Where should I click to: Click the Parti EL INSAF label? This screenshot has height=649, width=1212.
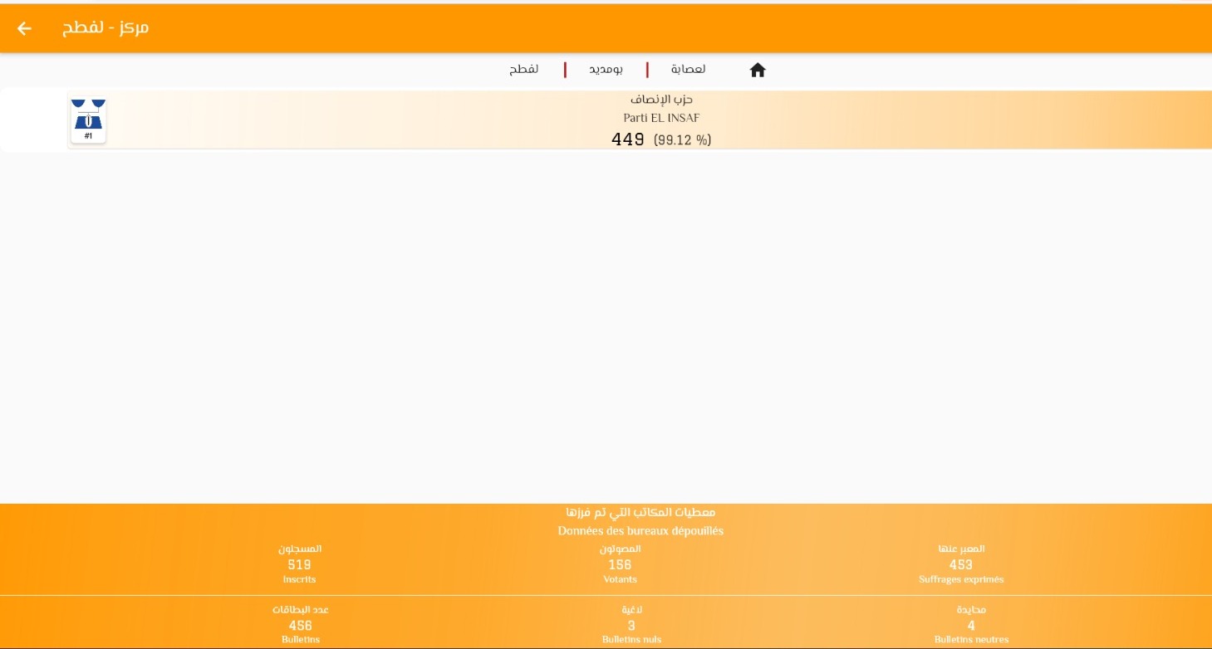pyautogui.click(x=661, y=119)
